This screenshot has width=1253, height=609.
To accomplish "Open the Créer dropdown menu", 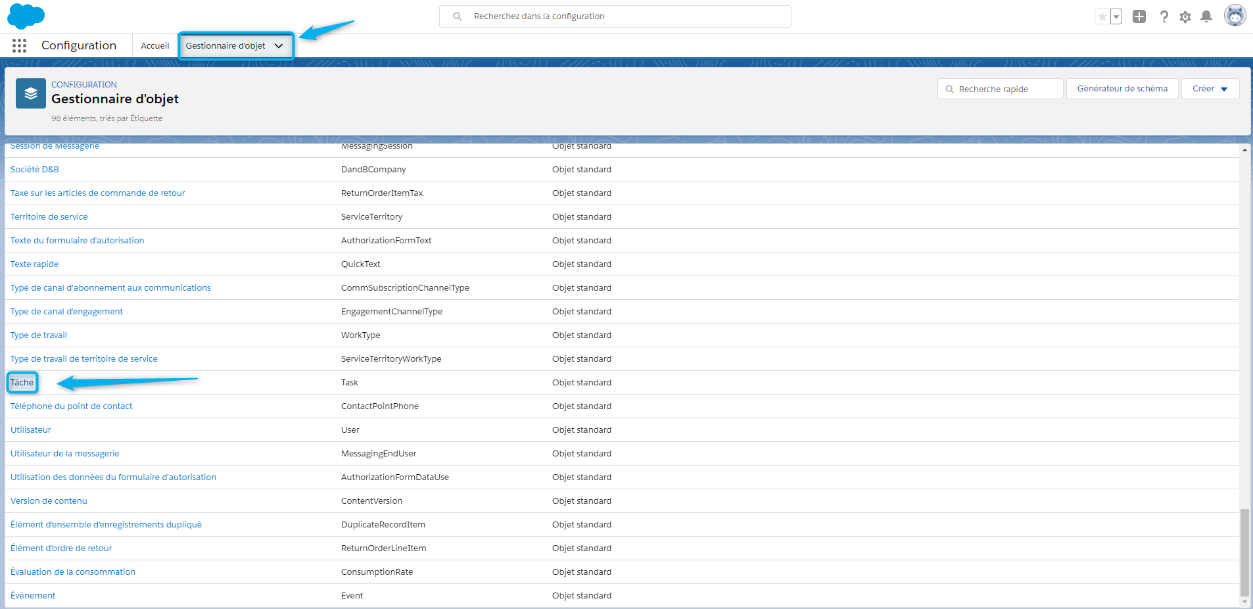I will 1210,89.
